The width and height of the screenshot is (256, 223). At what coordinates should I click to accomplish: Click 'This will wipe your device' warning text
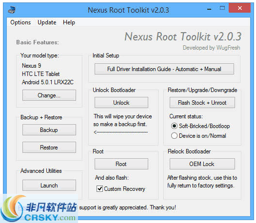click(x=123, y=116)
